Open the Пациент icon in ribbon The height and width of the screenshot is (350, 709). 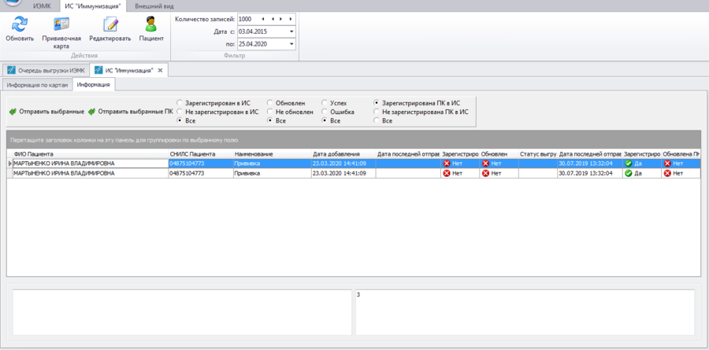pyautogui.click(x=151, y=24)
